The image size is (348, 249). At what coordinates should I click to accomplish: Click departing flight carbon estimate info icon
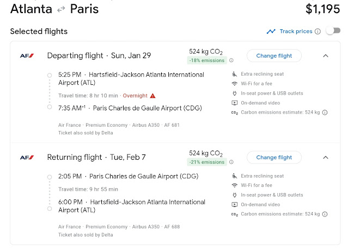pos(325,113)
